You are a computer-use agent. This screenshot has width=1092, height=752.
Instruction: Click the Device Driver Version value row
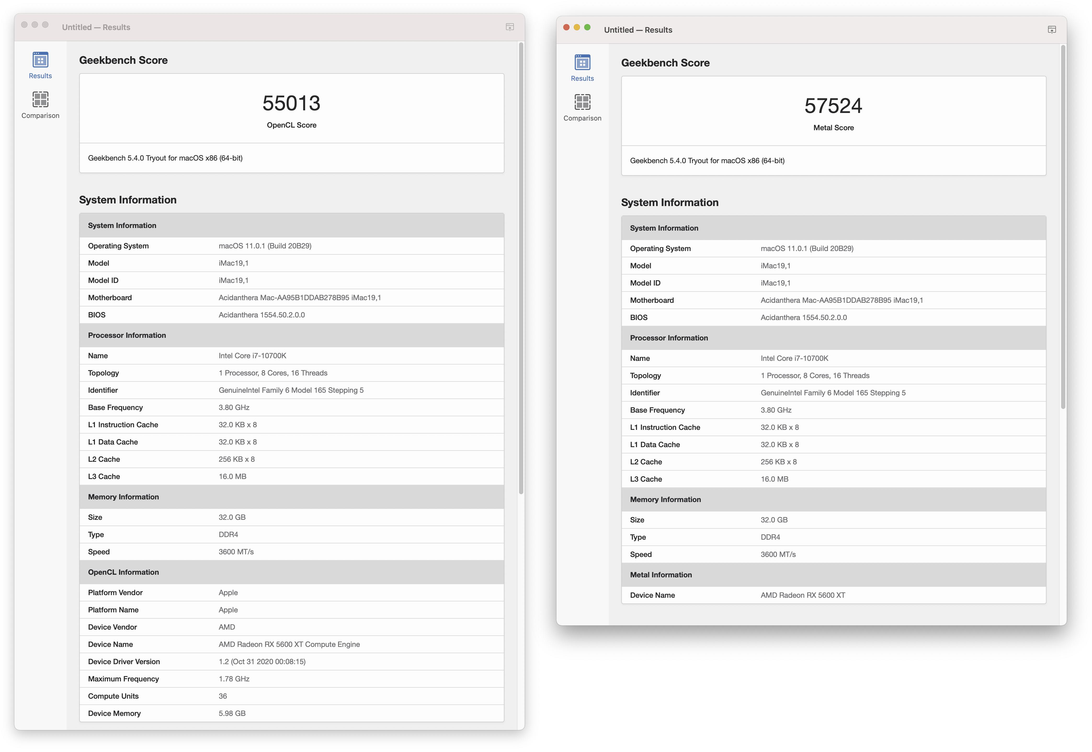(262, 662)
